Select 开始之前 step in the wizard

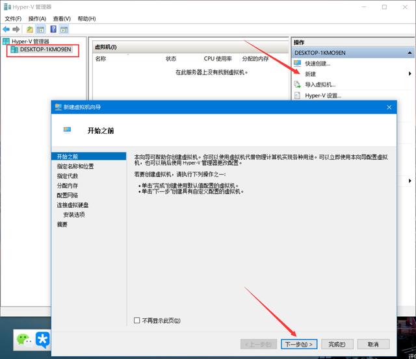[88, 156]
